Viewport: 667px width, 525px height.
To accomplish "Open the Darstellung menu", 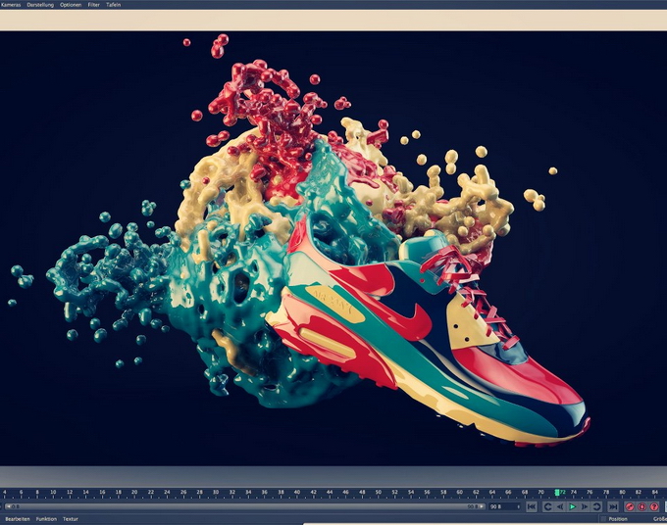I will 40,5.
